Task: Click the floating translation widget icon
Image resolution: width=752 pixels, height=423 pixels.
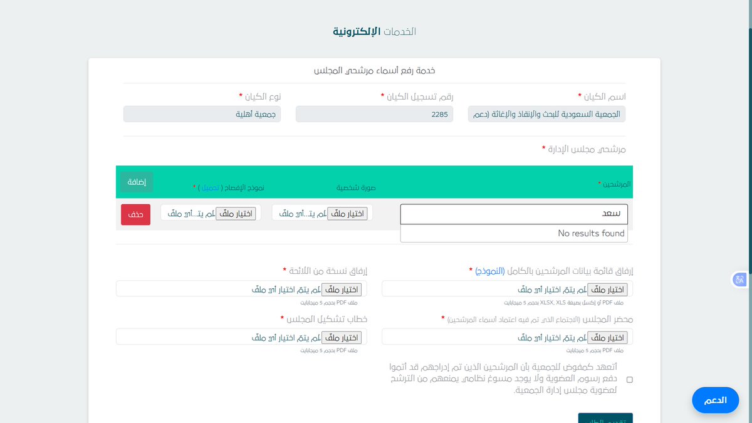Action: pos(739,279)
